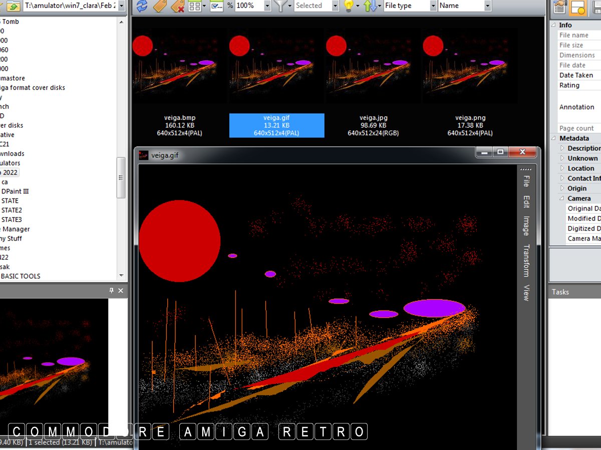Click the blue refresh arrows icon

142,6
